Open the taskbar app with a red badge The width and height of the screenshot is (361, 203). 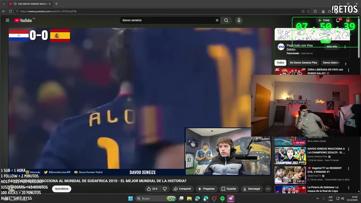click(x=214, y=198)
